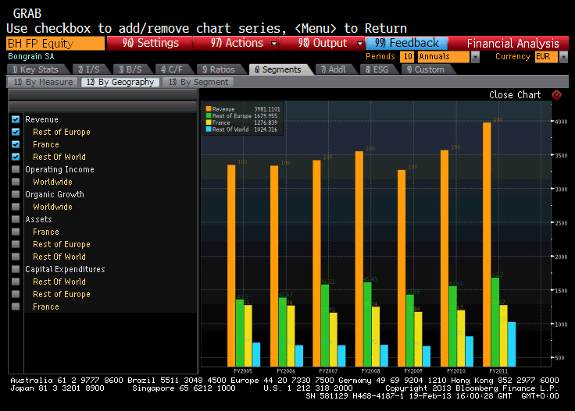Click the 99) Feedback button
The image size is (575, 411).
406,43
